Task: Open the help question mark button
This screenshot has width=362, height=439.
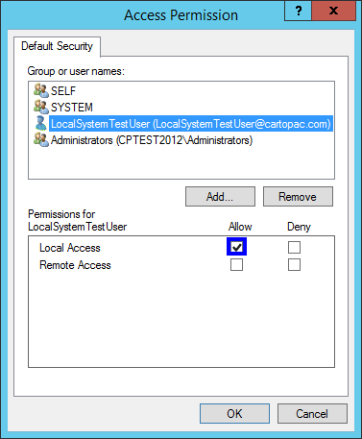Action: [298, 12]
